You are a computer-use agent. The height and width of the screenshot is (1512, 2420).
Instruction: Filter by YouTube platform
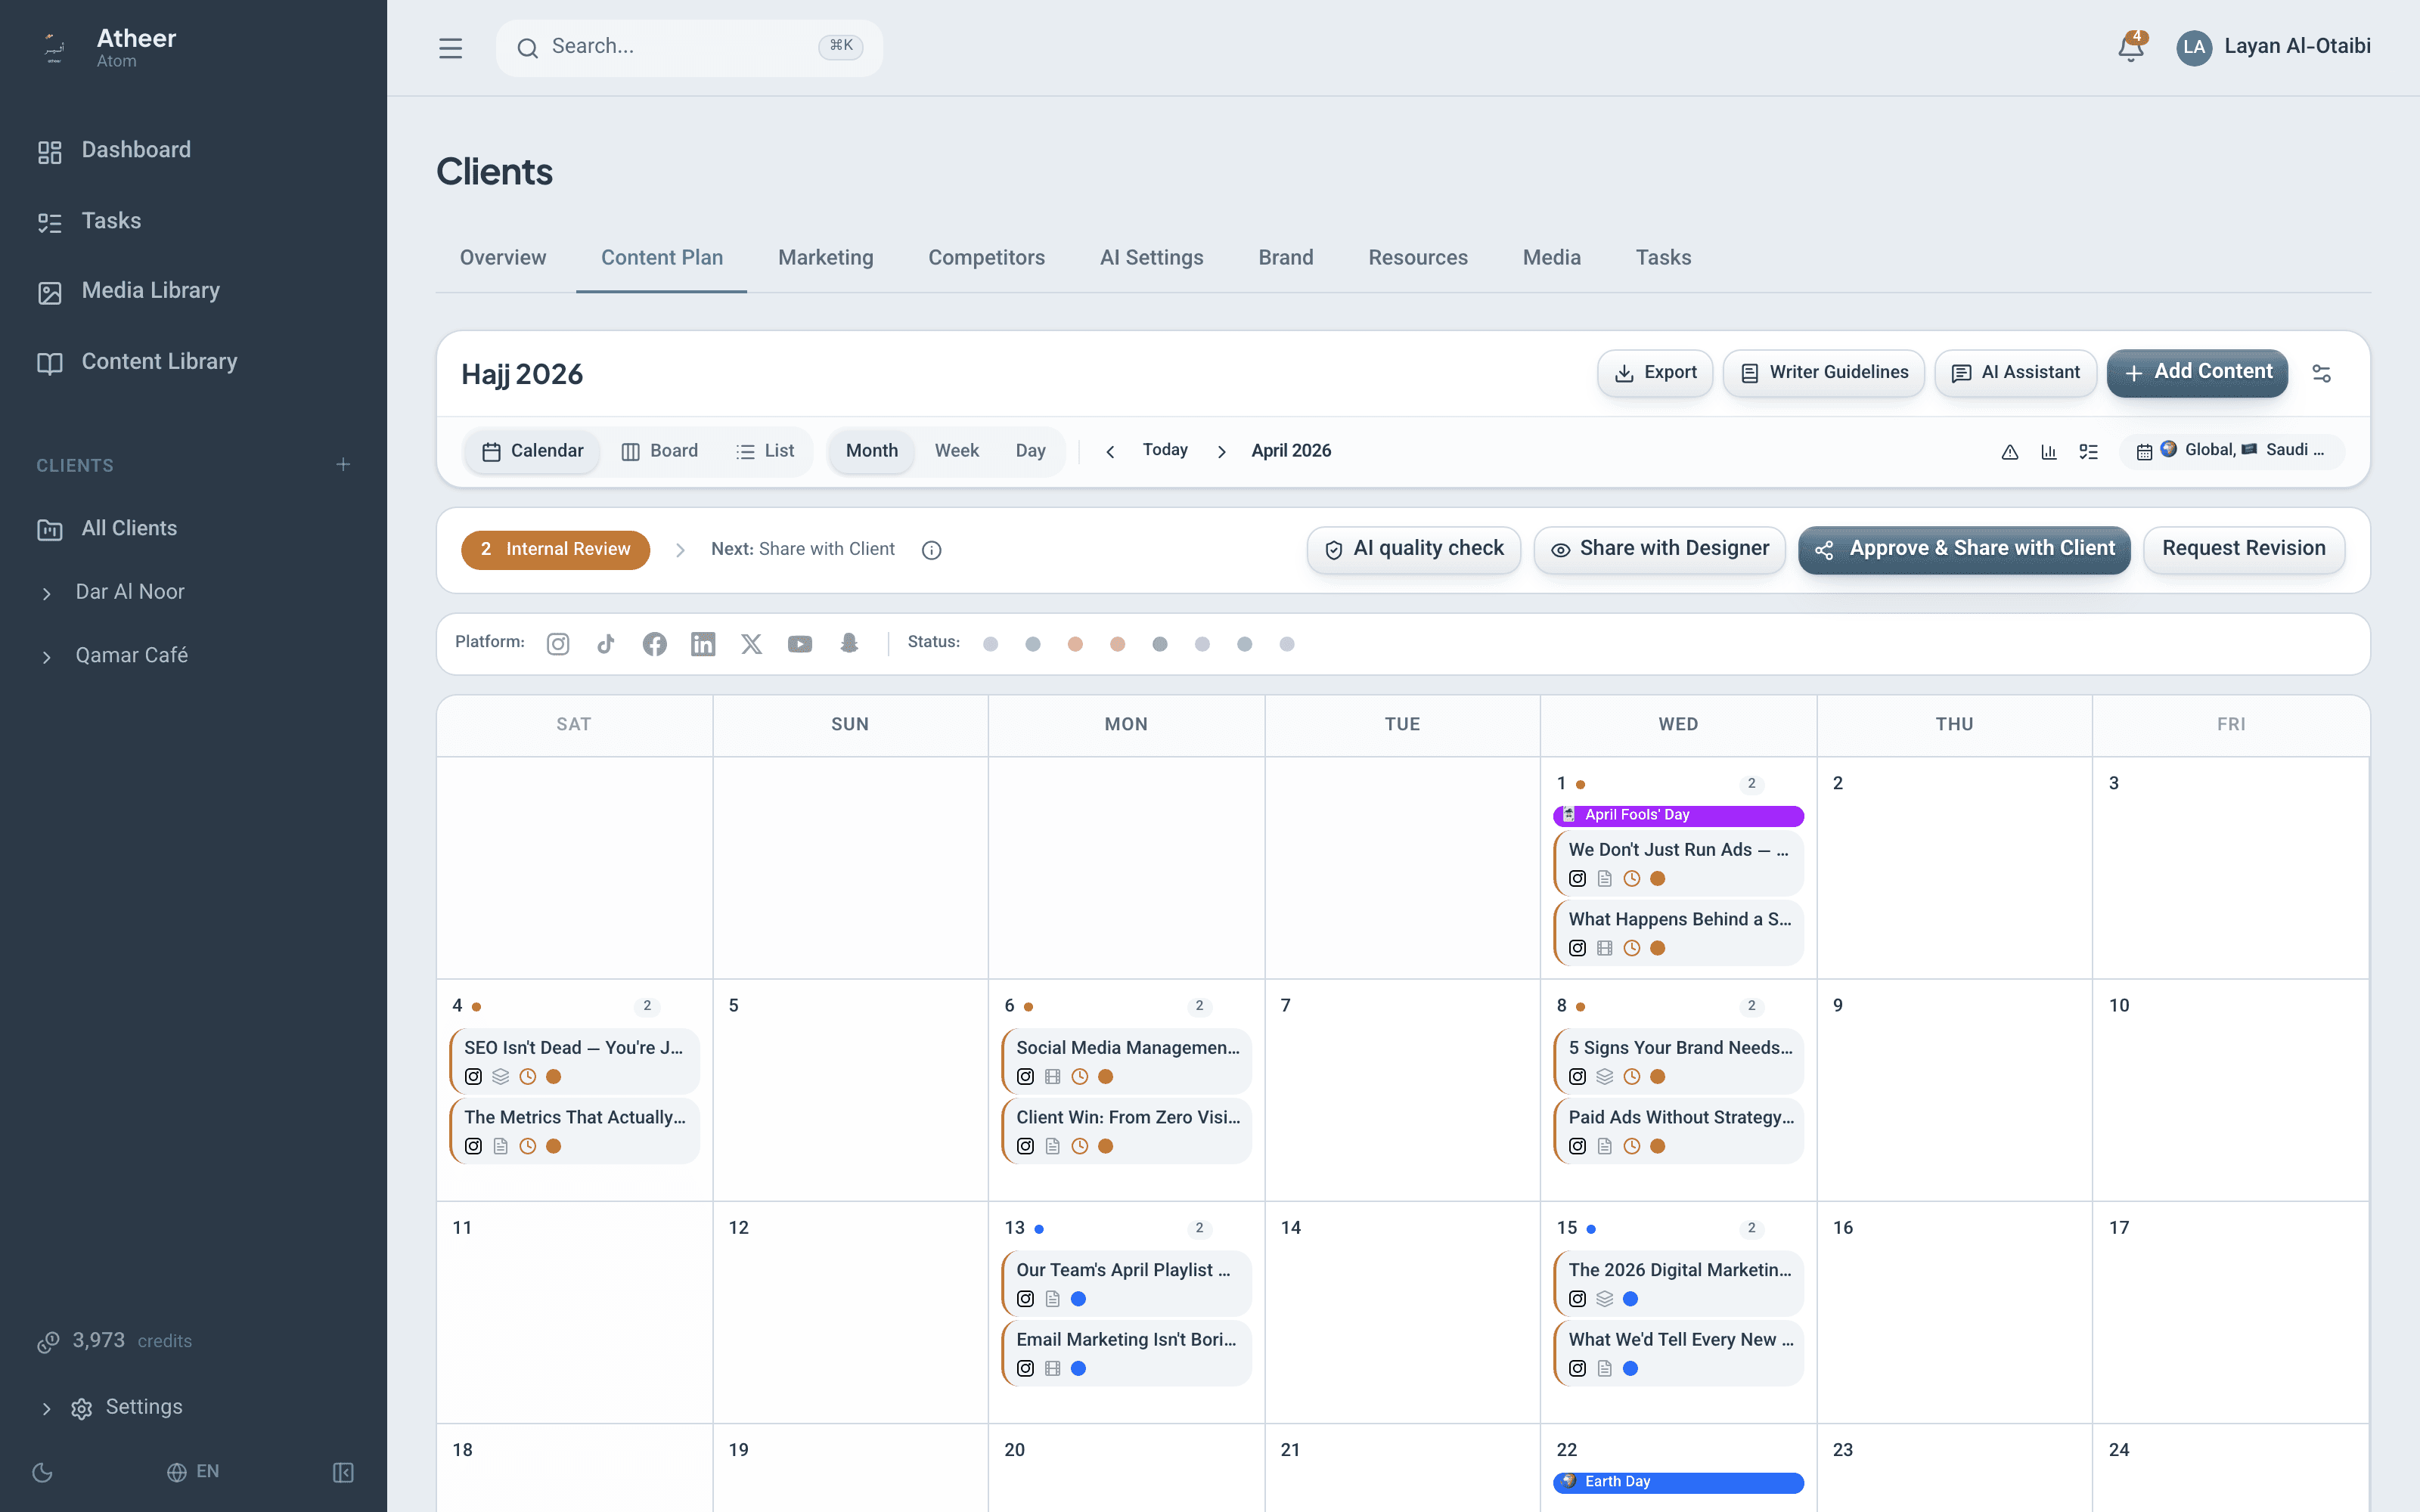coord(800,644)
